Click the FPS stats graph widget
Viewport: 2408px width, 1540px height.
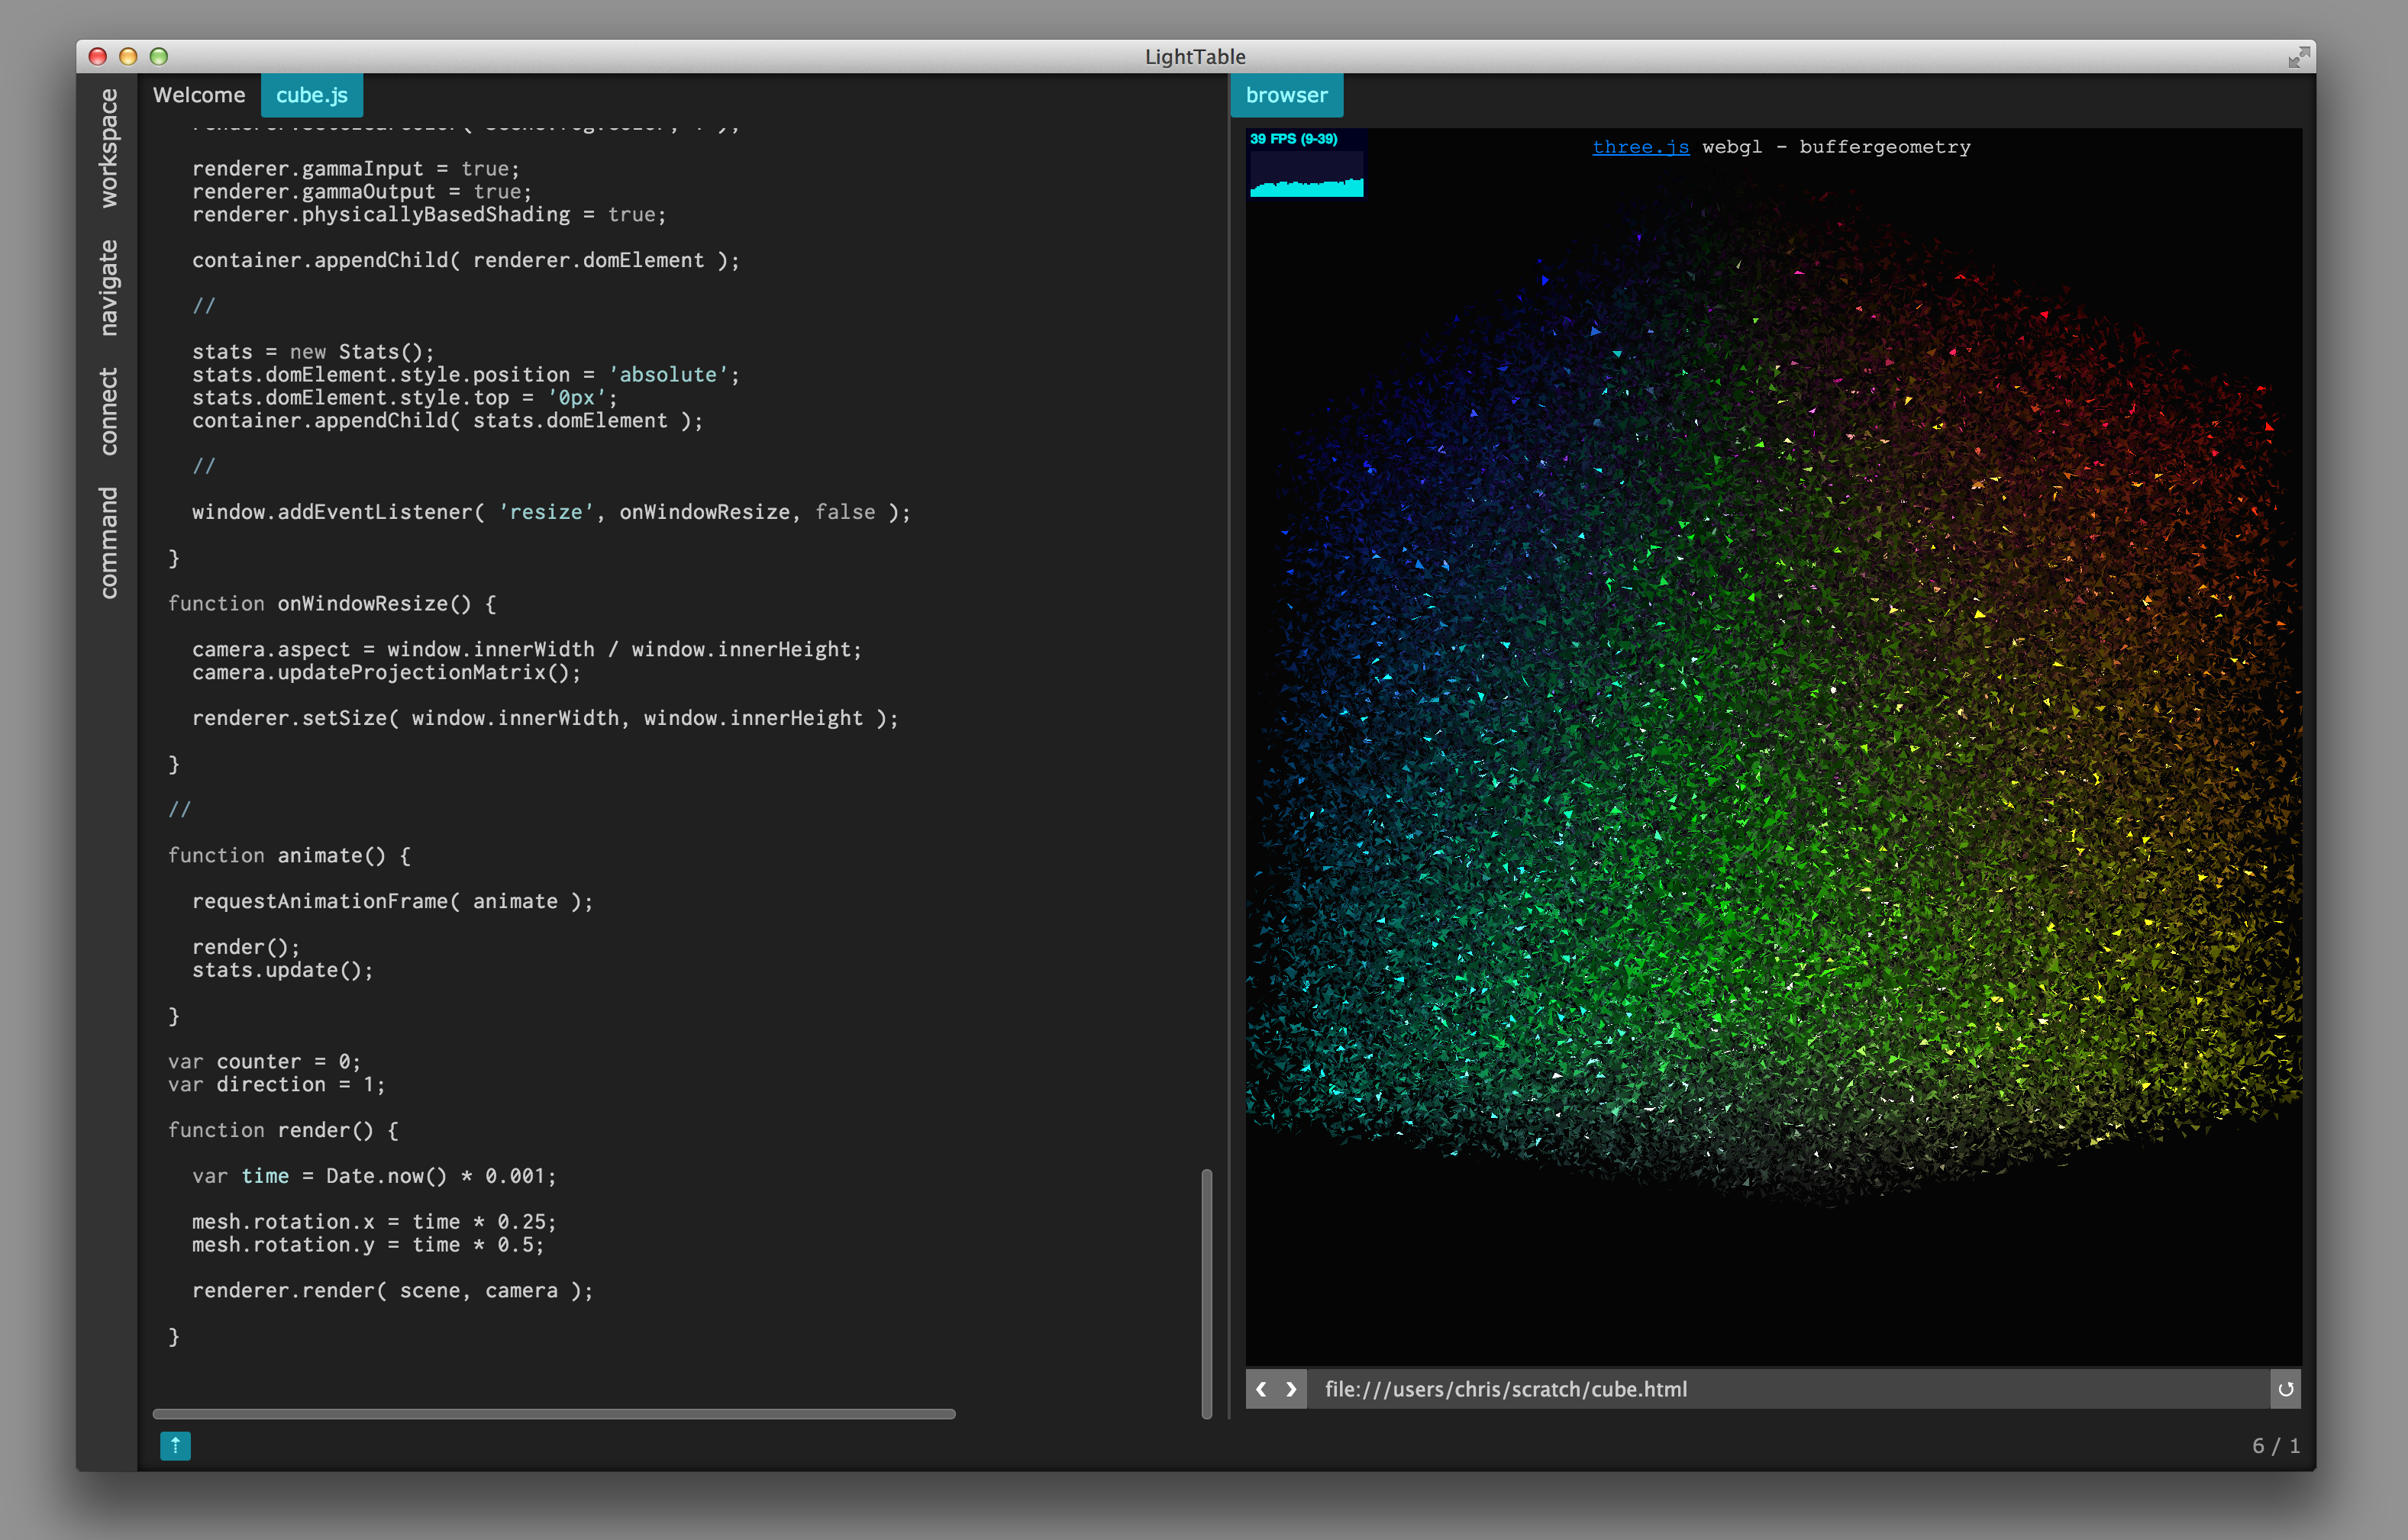pyautogui.click(x=1306, y=163)
